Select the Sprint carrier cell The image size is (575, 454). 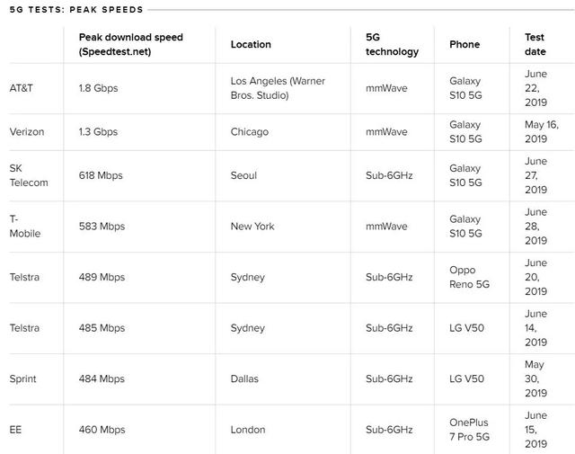[23, 378]
